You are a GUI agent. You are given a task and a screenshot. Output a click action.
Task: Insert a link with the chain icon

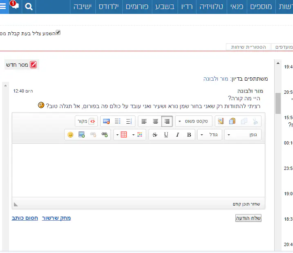tap(105, 135)
